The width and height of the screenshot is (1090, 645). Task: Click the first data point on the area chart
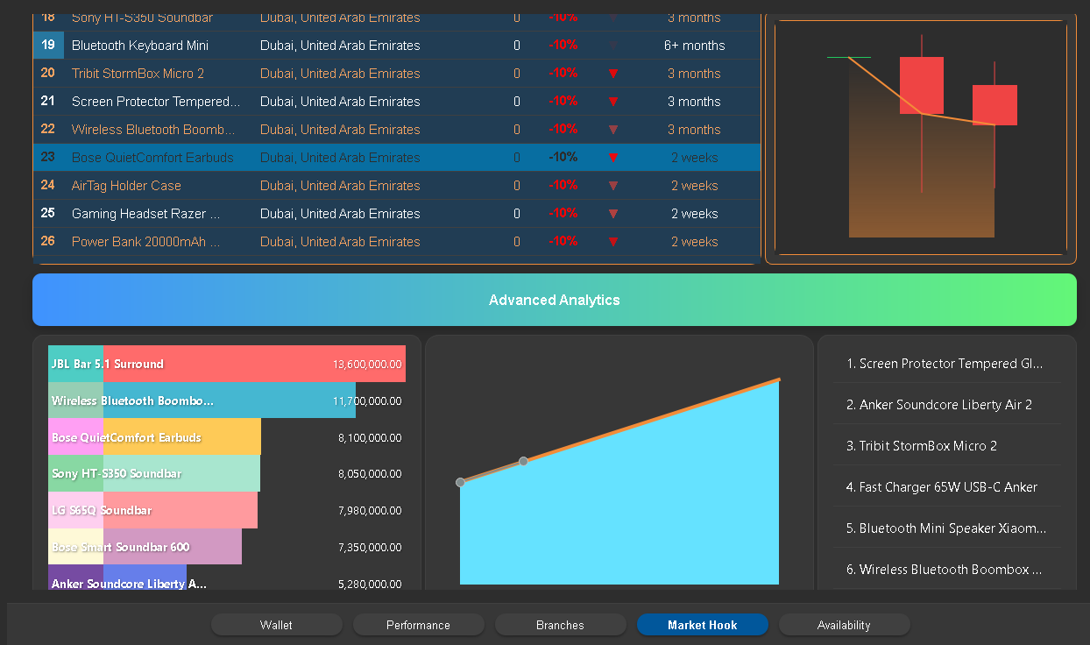click(x=461, y=482)
